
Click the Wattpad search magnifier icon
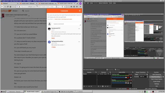(x=23, y=11)
